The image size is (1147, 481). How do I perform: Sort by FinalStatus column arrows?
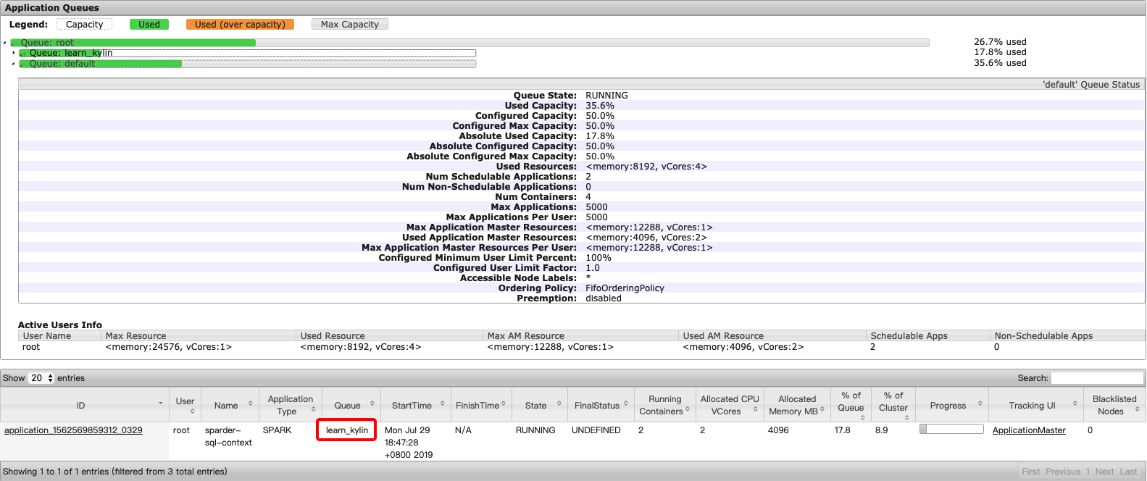point(626,403)
